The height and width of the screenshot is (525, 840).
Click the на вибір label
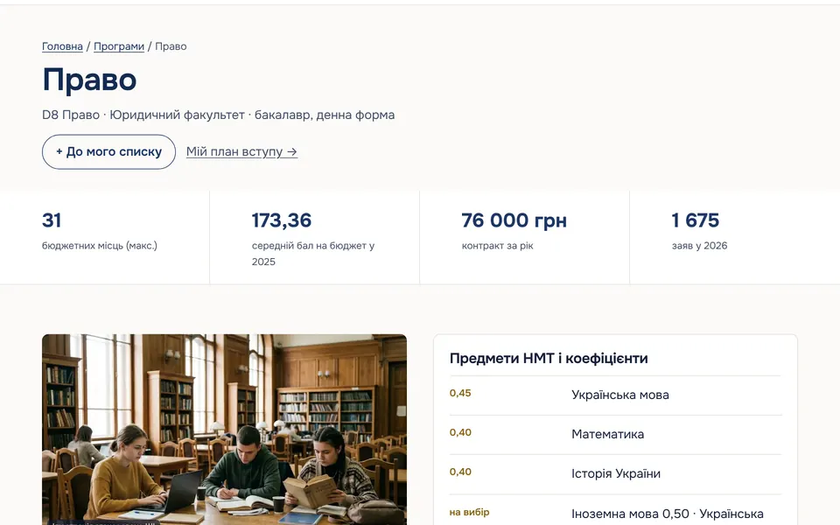[x=469, y=512]
